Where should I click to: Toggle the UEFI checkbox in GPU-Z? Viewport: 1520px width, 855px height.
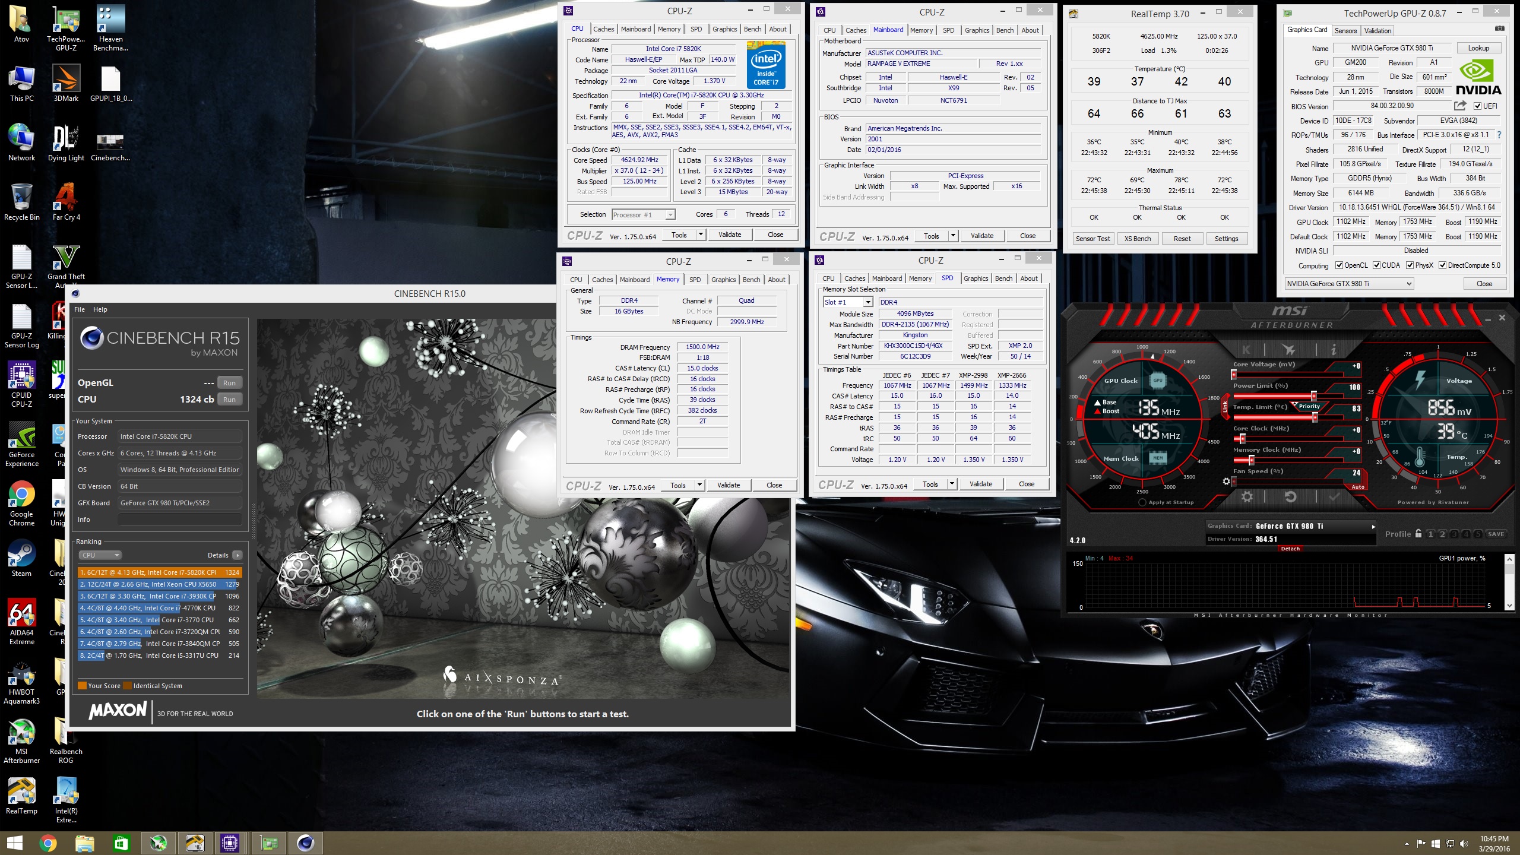point(1477,106)
